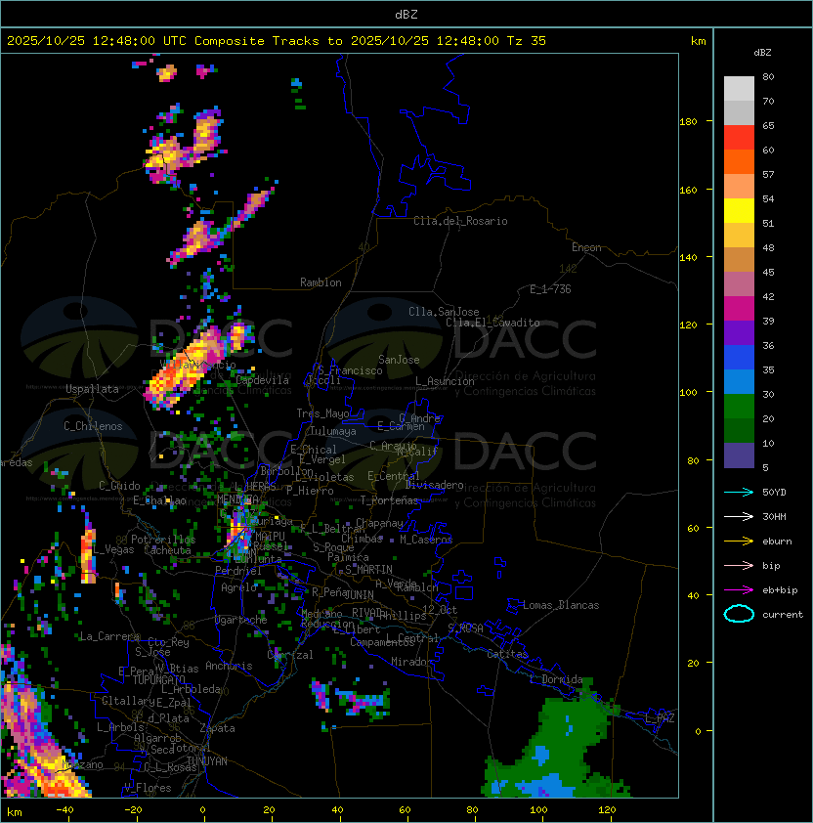
Task: Click the 'Tres_Mayo' place label
Action: [x=322, y=413]
